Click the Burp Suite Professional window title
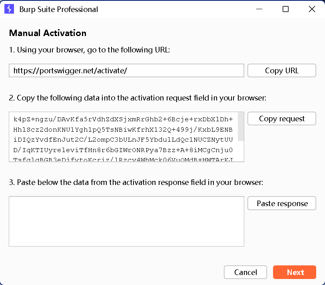This screenshot has width=325, height=285. point(59,9)
